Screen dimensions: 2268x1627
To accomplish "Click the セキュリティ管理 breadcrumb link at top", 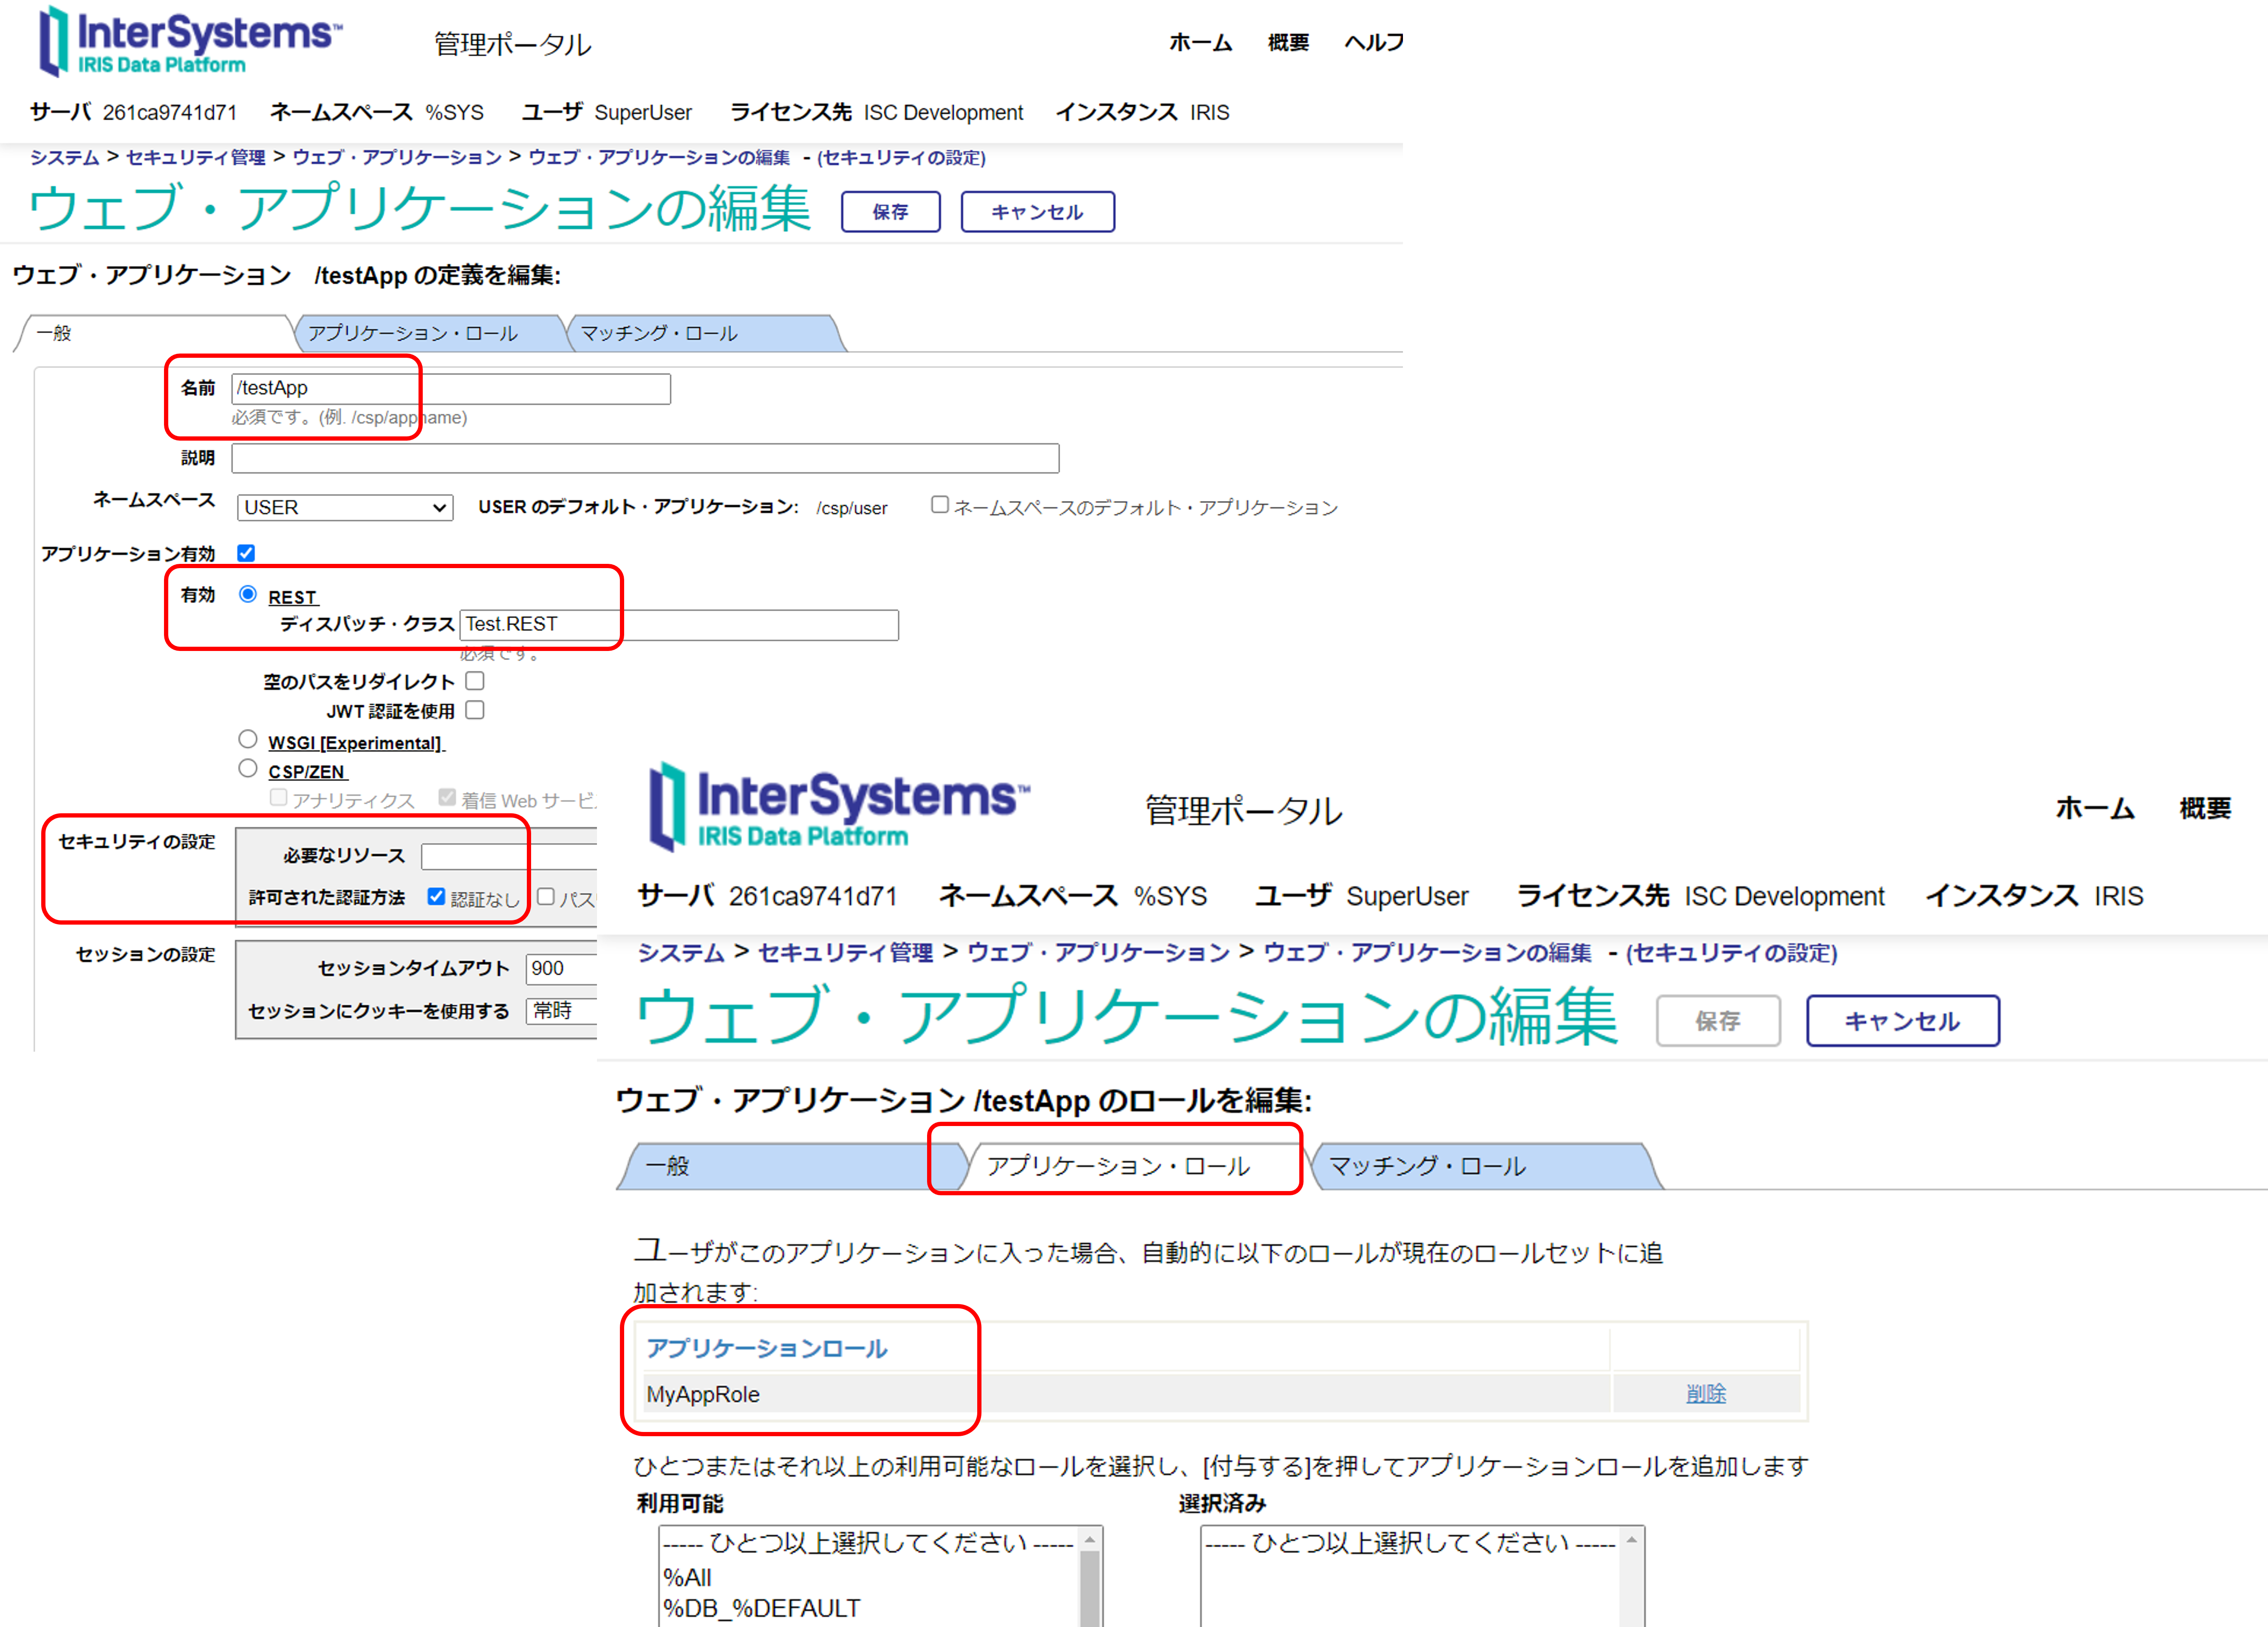I will (x=196, y=157).
